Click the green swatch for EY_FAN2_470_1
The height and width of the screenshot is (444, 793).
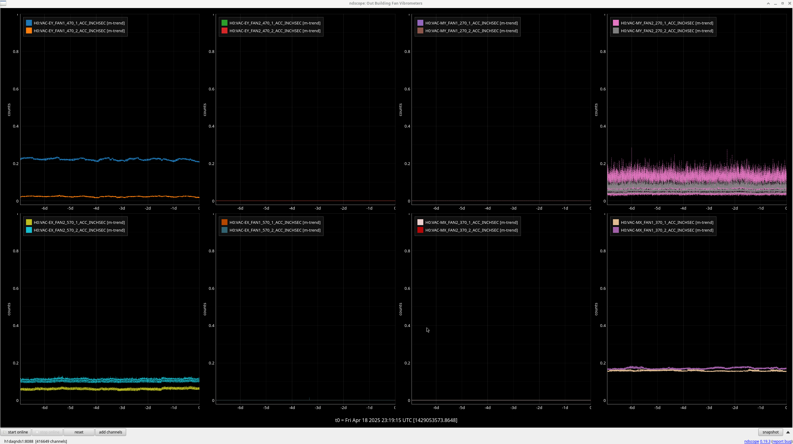(x=225, y=23)
